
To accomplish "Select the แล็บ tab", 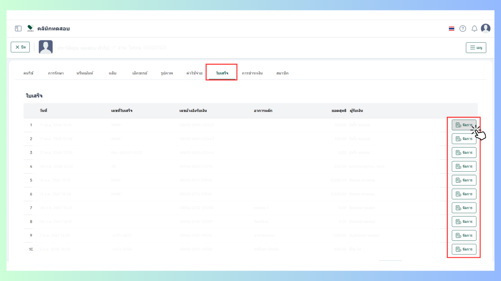I will click(113, 73).
